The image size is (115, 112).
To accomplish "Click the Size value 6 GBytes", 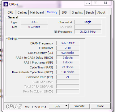I will [34, 27].
